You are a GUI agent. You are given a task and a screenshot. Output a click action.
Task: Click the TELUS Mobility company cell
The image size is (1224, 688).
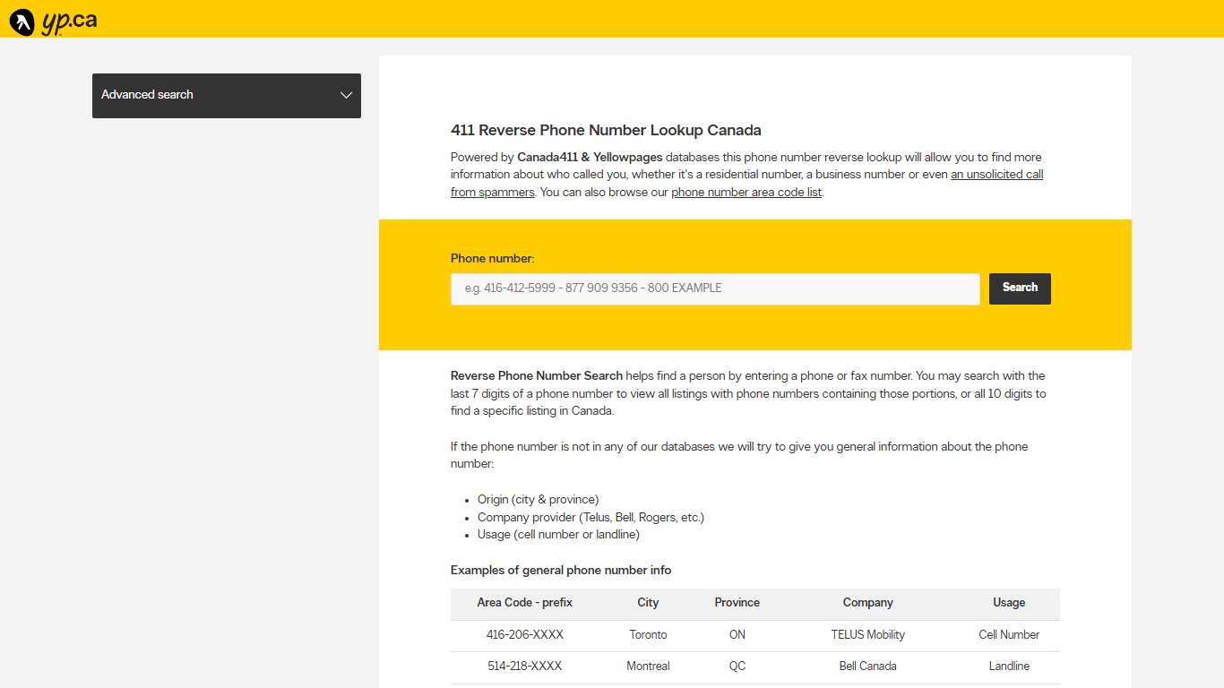[867, 634]
